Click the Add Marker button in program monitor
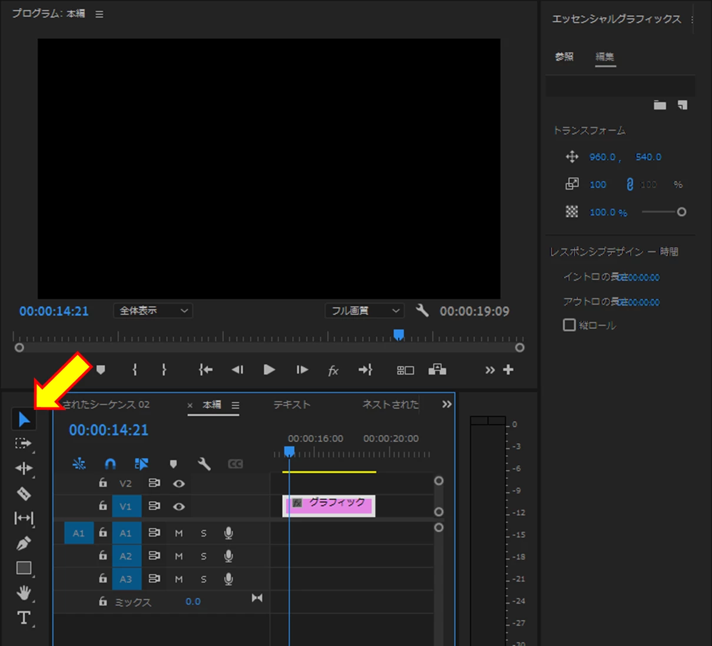 101,370
